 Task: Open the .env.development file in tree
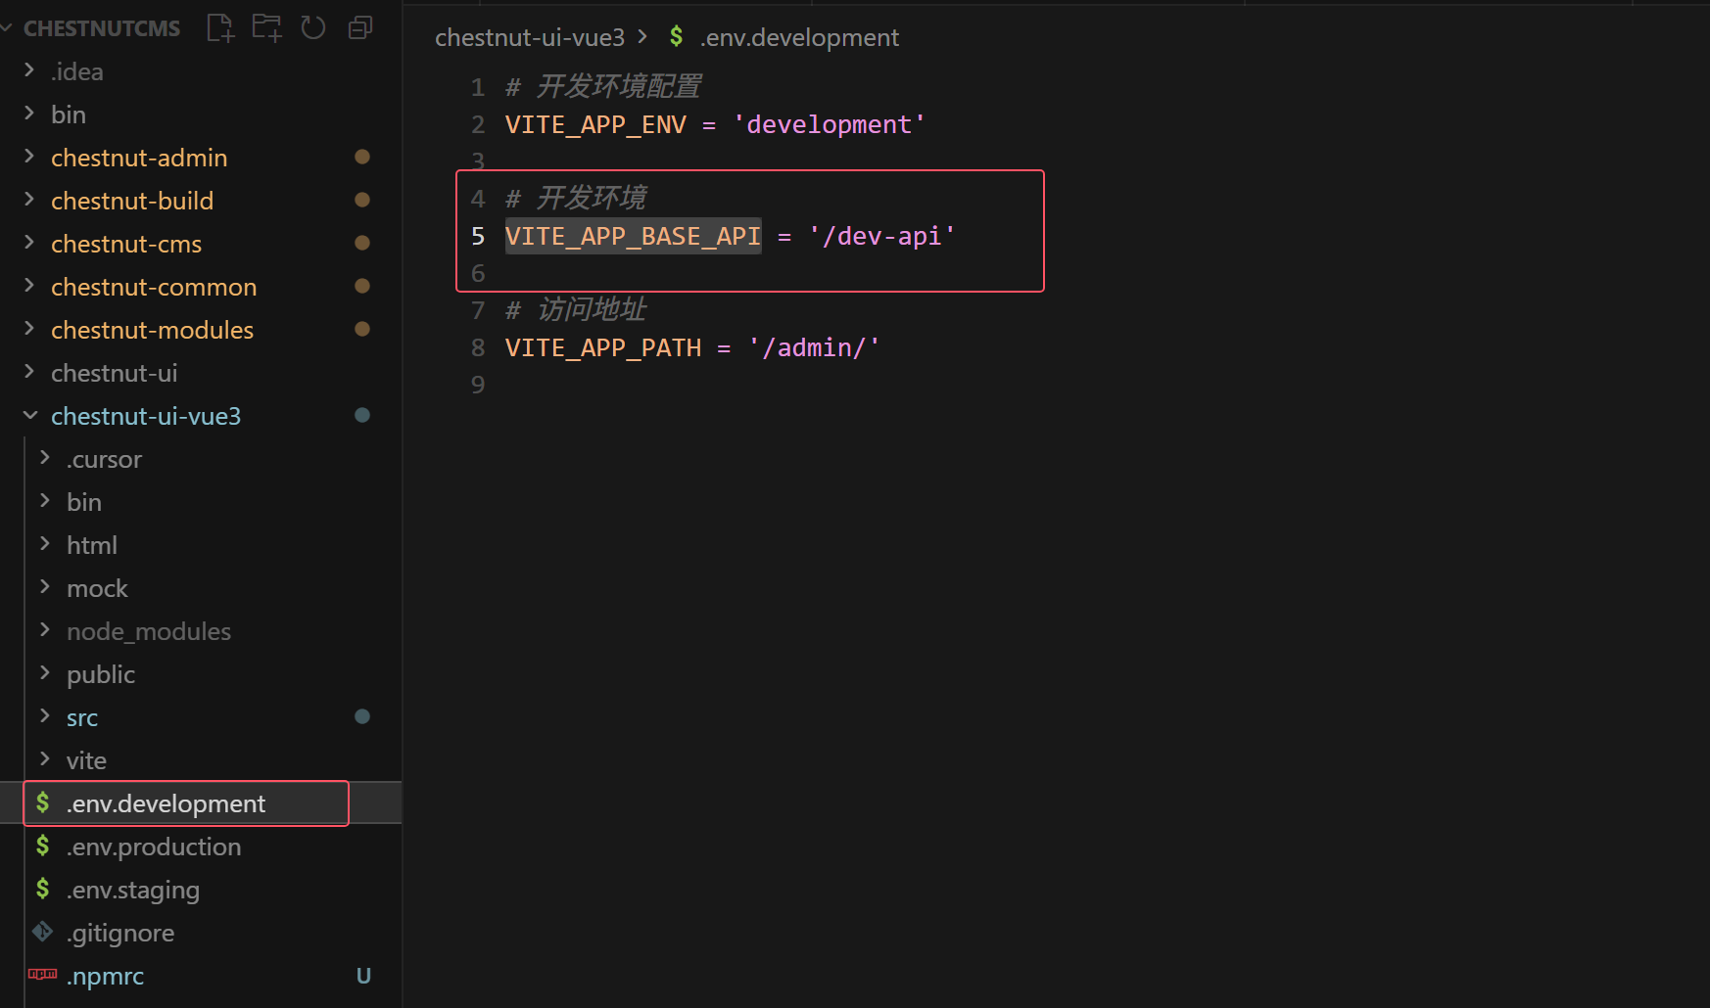pos(166,804)
